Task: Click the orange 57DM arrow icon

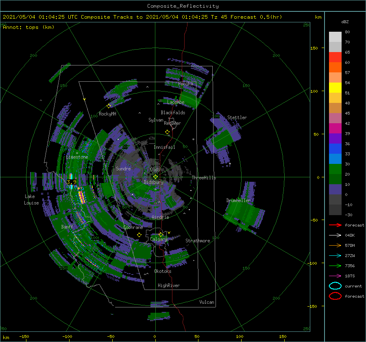Action: pos(335,245)
